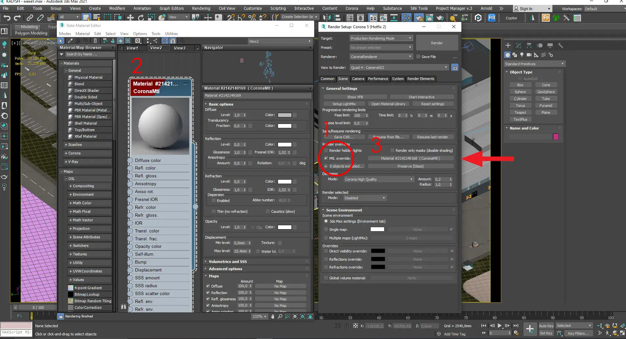This screenshot has width=626, height=339.
Task: Enable Render only masks checkbox
Action: coord(392,150)
